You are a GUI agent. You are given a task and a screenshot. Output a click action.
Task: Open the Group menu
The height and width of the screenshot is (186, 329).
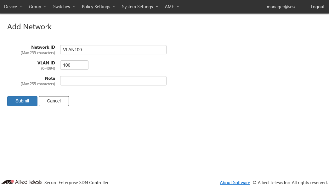pyautogui.click(x=35, y=7)
